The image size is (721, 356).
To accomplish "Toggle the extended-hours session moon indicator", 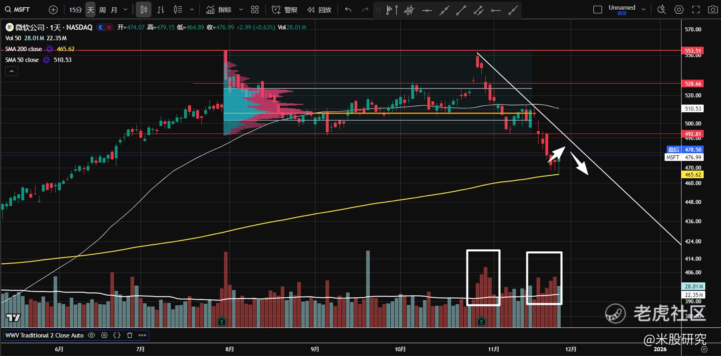I will [101, 27].
